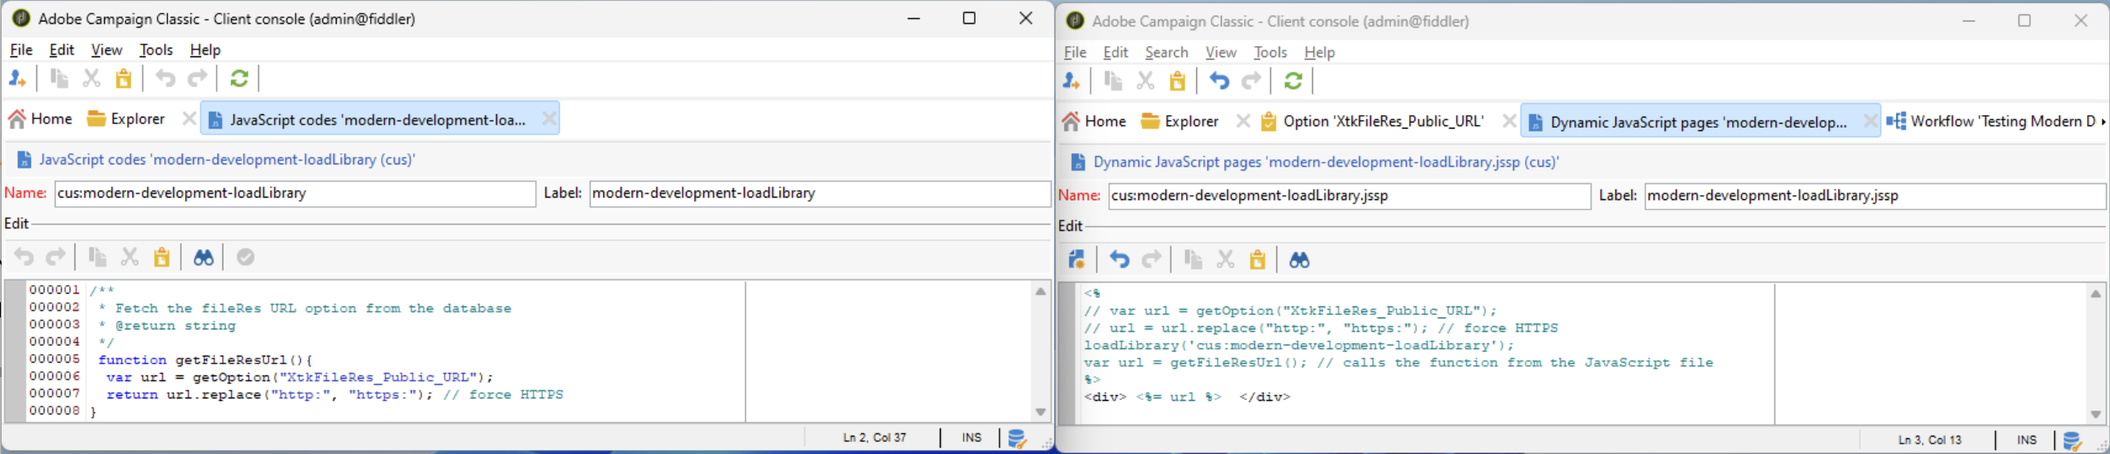2110x454 pixels.
Task: Click the blue Undo arrow in right window main toolbar
Action: pos(1219,81)
